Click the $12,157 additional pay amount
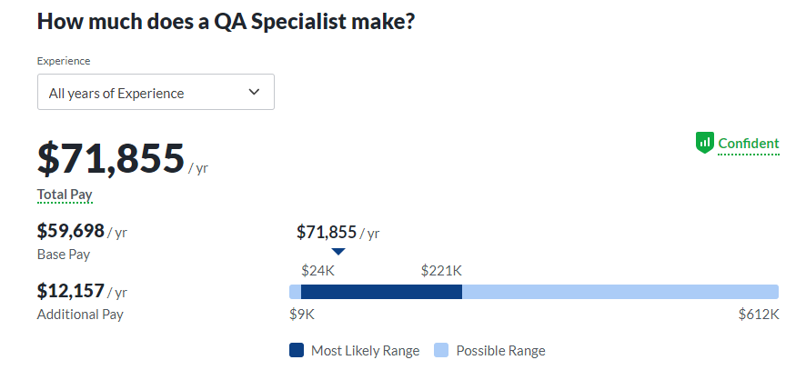 (71, 291)
